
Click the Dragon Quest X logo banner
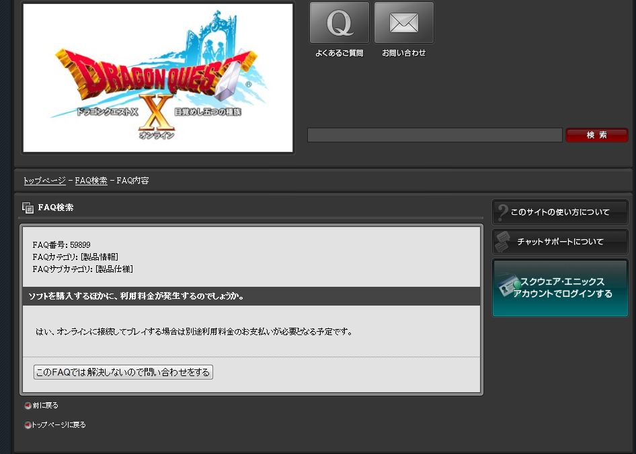tap(158, 78)
